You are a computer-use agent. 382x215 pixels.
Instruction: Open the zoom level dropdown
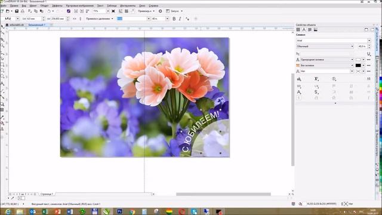click(x=108, y=11)
